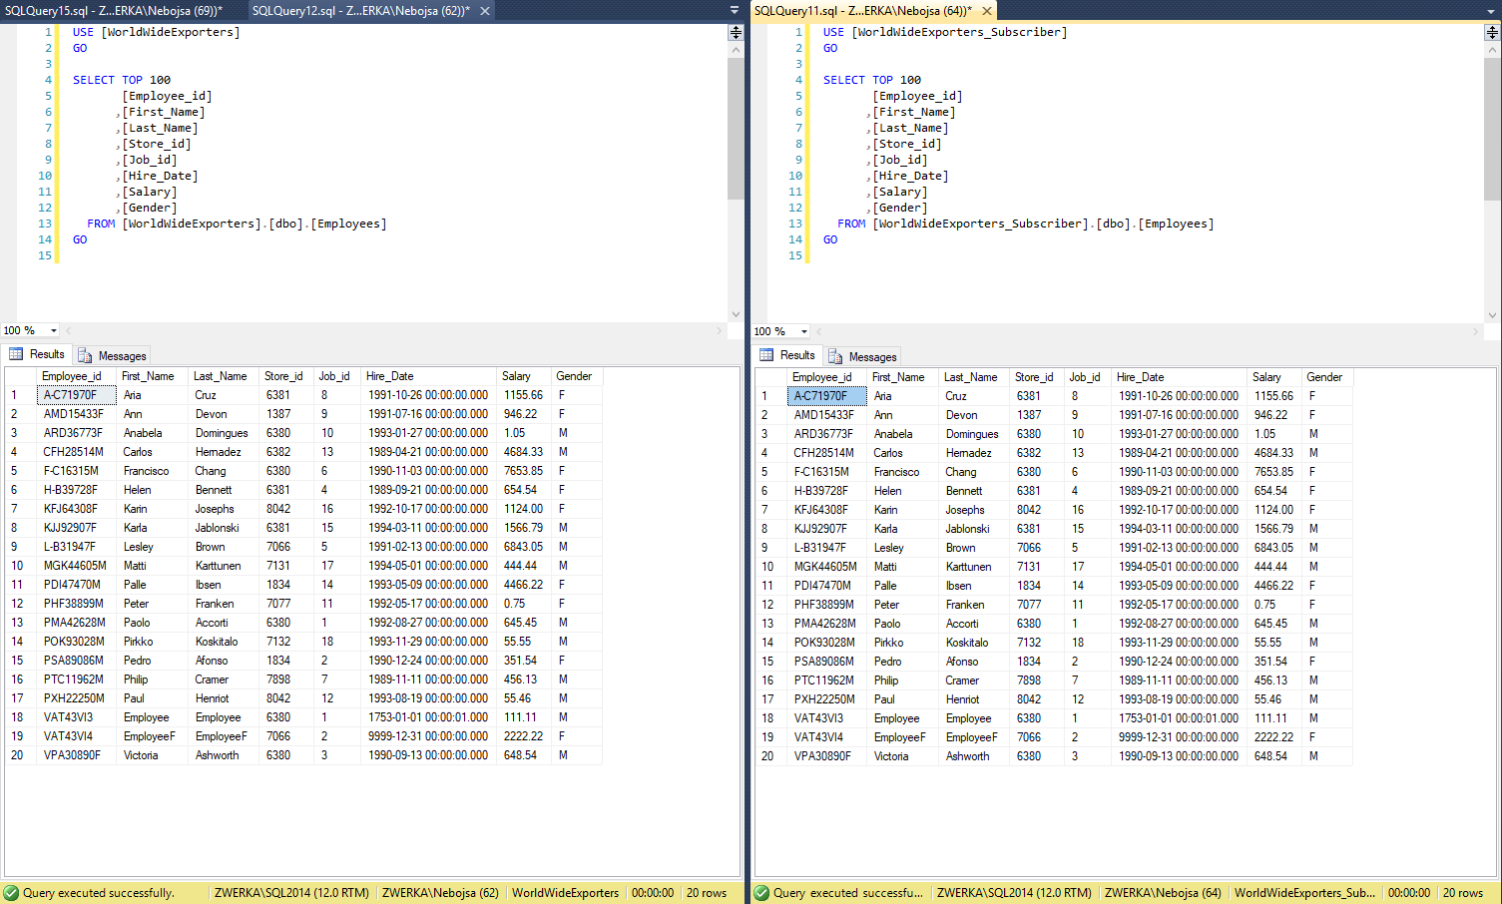The image size is (1502, 904).
Task: Click the Karttunen cell in right grid
Action: [x=974, y=567]
